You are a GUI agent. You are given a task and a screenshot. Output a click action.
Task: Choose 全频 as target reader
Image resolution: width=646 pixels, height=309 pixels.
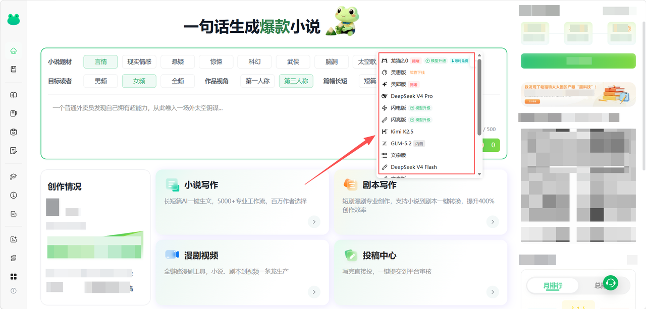point(178,81)
